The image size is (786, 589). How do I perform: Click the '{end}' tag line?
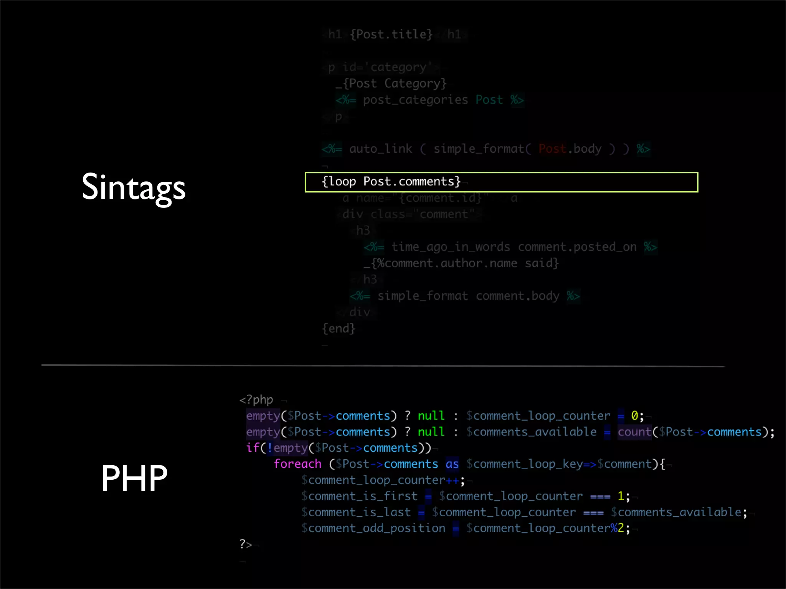pyautogui.click(x=339, y=328)
